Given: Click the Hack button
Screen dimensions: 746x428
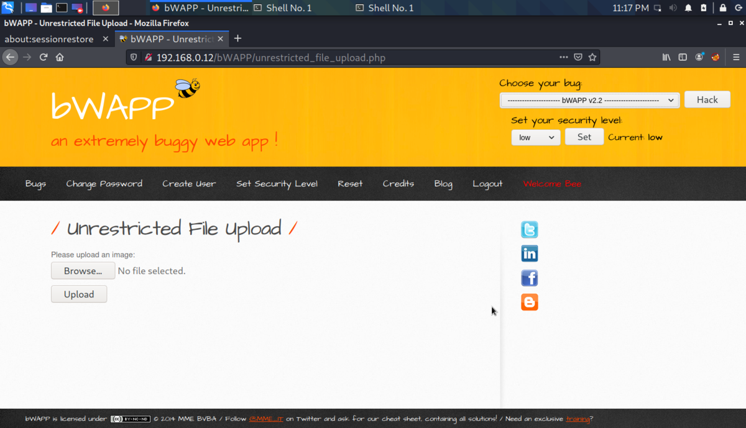Looking at the screenshot, I should [707, 99].
